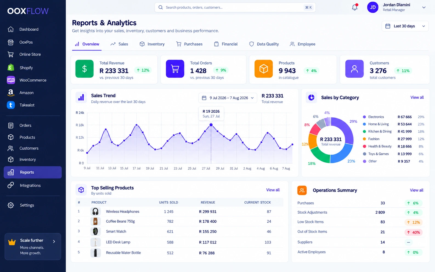Click the Shopify icon in sidebar
Image resolution: width=435 pixels, height=272 pixels.
tap(11, 67)
